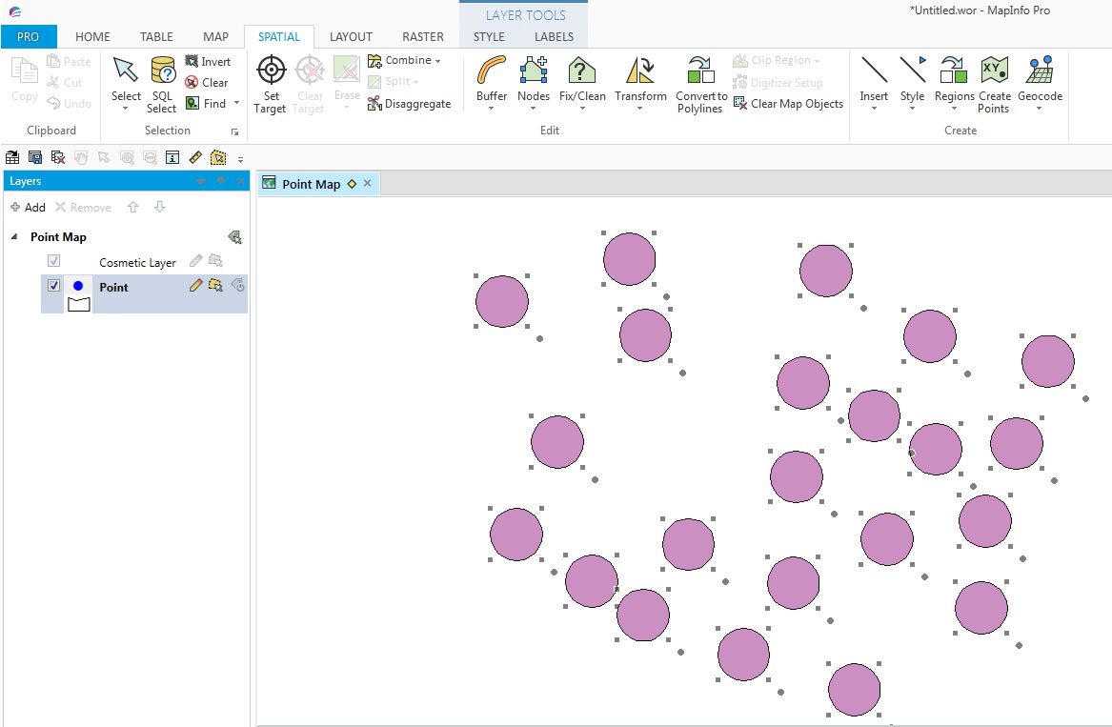The height and width of the screenshot is (727, 1112).
Task: Click the Set Target icon
Action: (271, 71)
